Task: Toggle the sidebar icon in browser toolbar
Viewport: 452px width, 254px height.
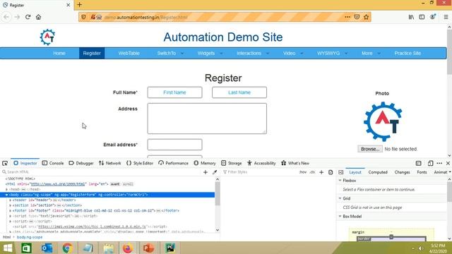Action: [x=422, y=17]
